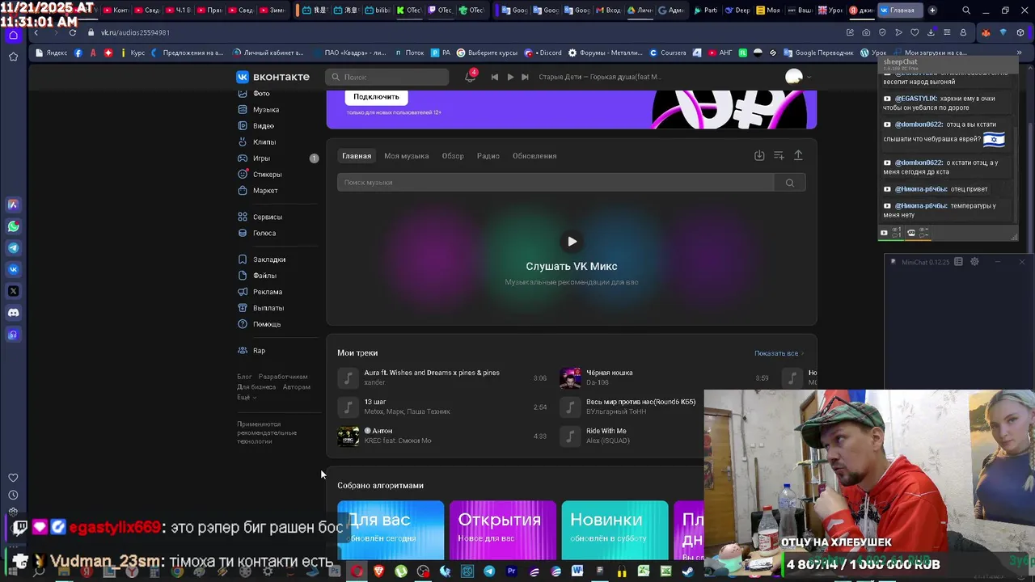Open Маркет in left sidebar
This screenshot has height=582, width=1035.
click(x=265, y=191)
